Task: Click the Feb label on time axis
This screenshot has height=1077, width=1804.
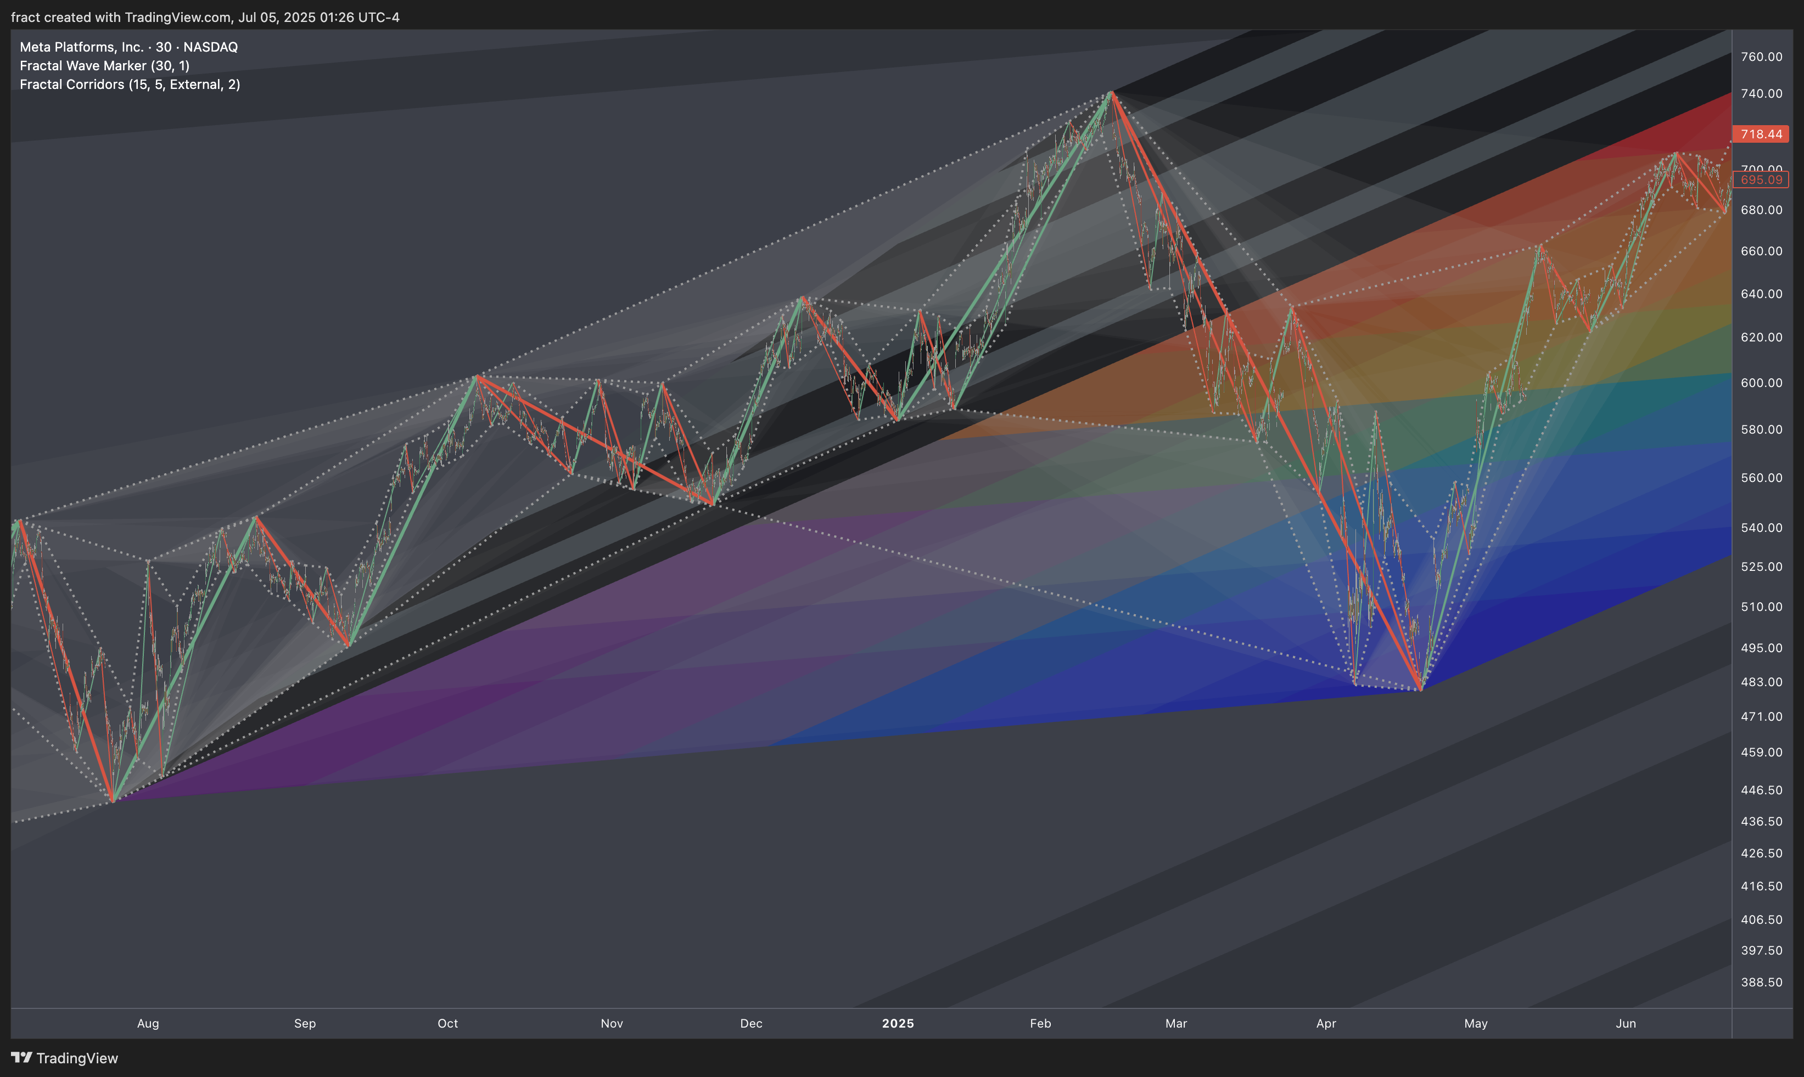Action: coord(1040,1023)
